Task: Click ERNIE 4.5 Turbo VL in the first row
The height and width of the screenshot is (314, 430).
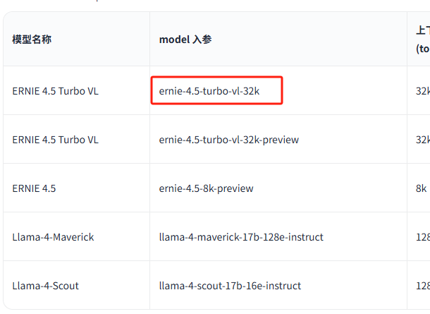Action: pyautogui.click(x=55, y=91)
